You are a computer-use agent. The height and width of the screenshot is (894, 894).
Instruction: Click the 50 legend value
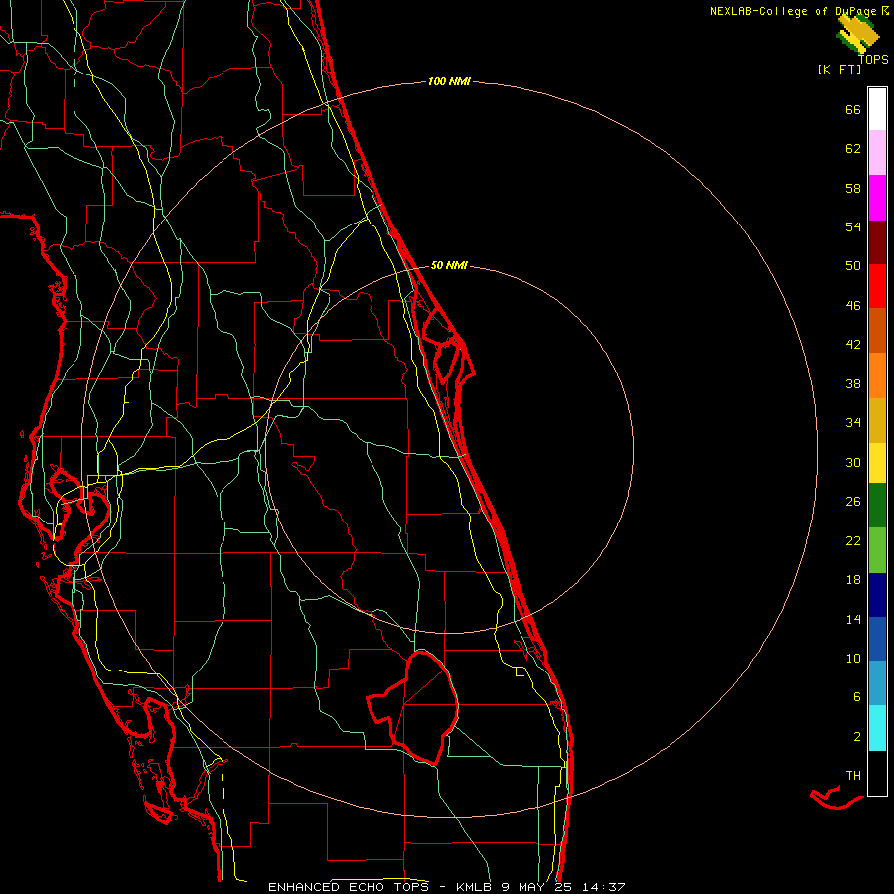[853, 266]
